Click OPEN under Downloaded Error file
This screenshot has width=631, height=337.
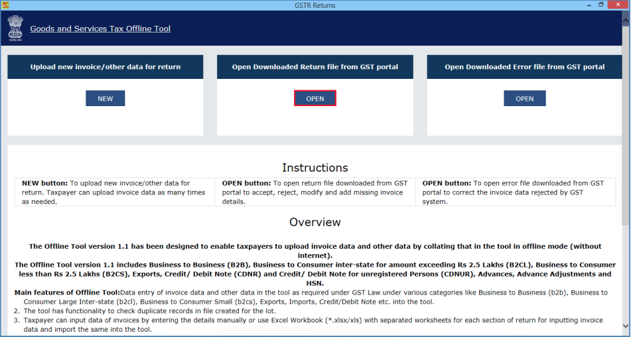[x=525, y=99]
